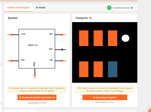Click Download Symbol and Footprint button
Screen dimensions: 151x112
[x=37, y=97]
